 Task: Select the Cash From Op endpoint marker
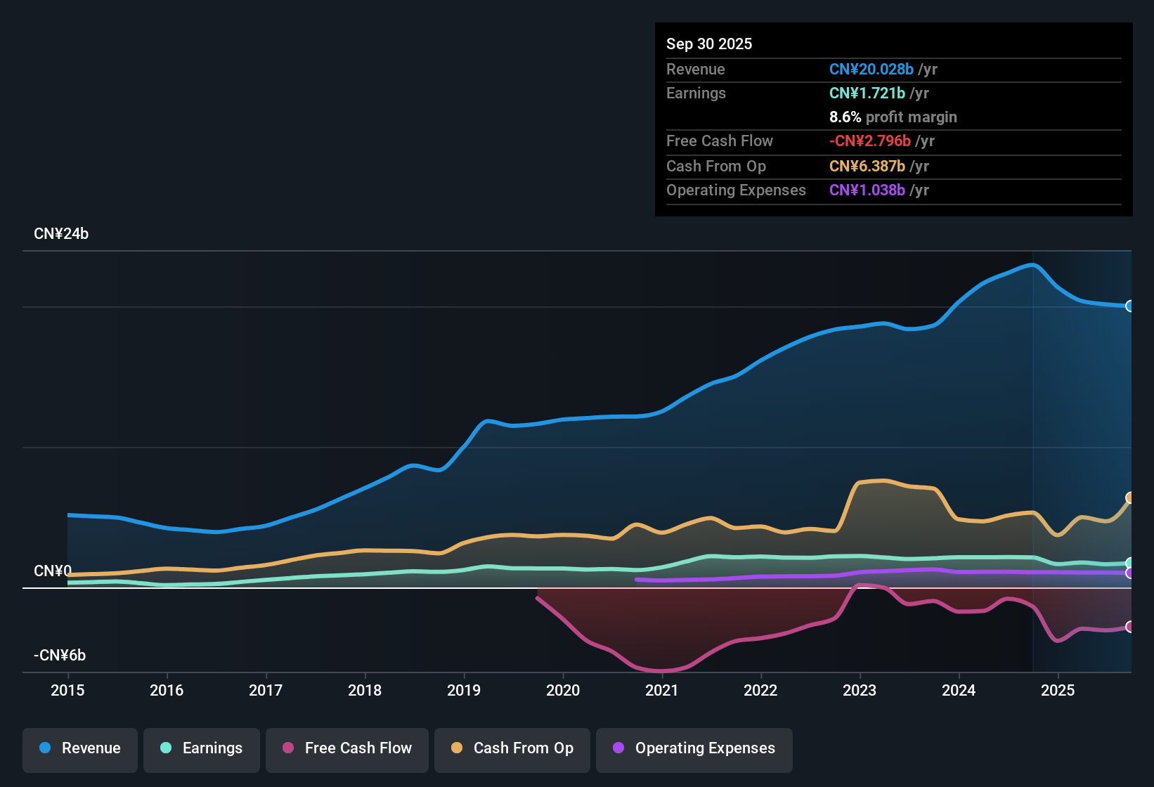(x=1130, y=497)
